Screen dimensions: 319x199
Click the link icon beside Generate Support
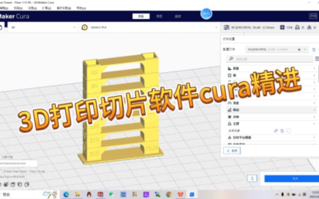tap(276, 131)
